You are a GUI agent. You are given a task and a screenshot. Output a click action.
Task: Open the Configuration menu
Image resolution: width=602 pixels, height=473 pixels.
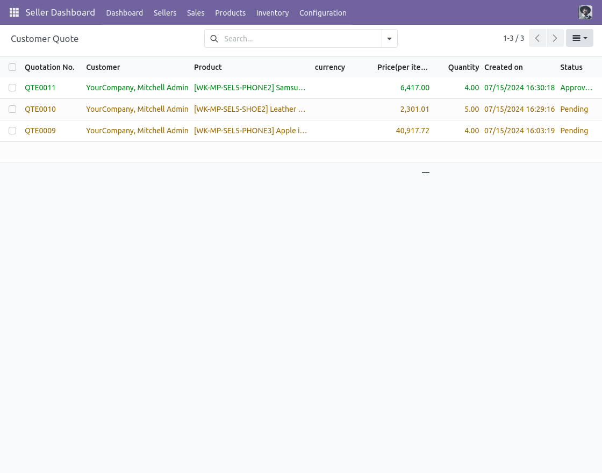click(322, 13)
